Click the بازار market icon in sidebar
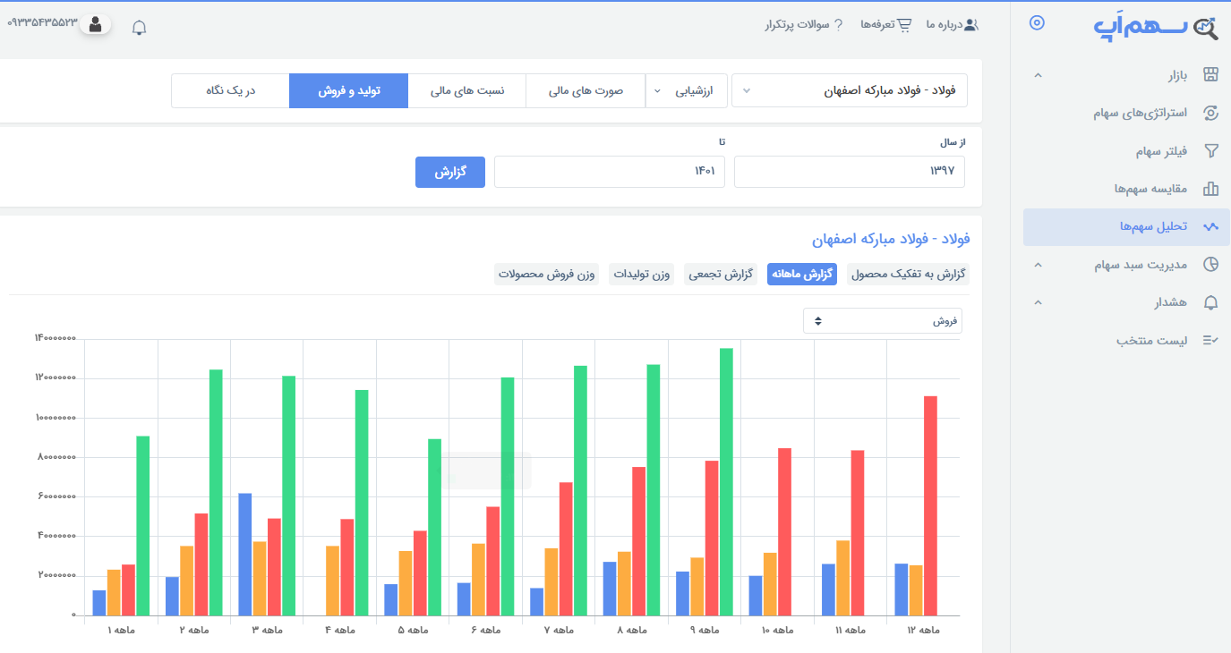 point(1210,75)
